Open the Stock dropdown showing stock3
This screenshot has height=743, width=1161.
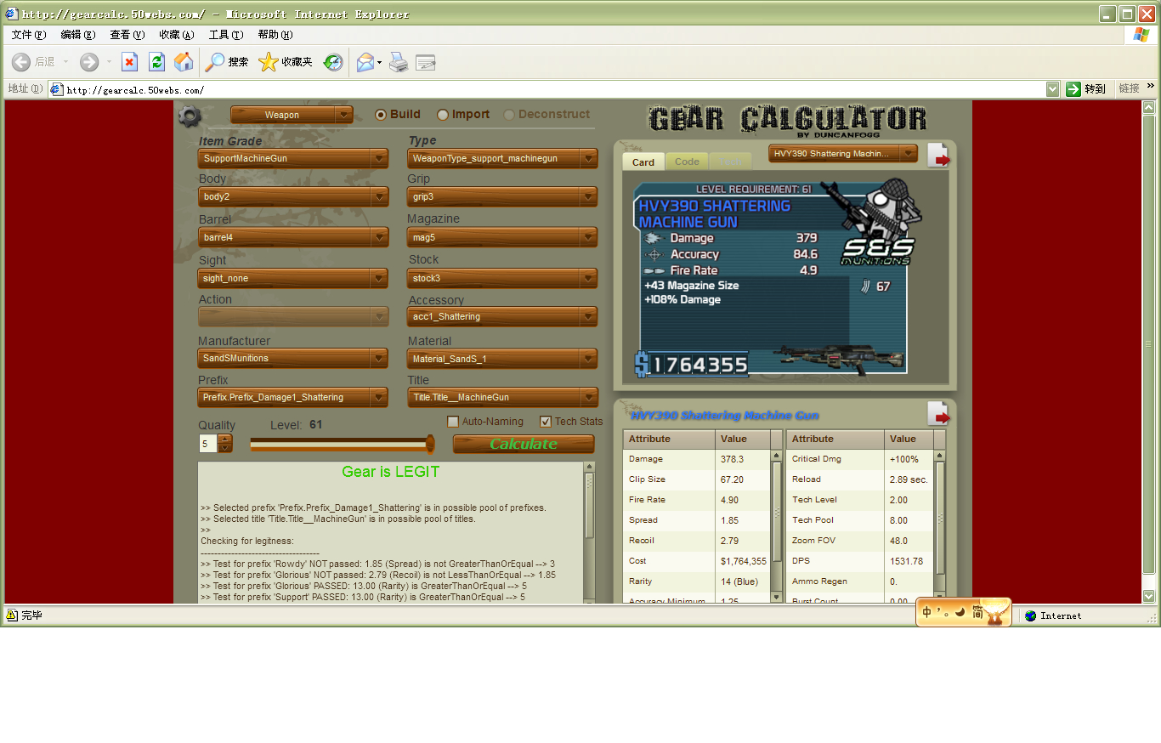coord(502,278)
